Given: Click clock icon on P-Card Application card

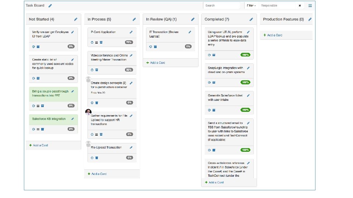Looking at the screenshot, I should (x=92, y=43).
